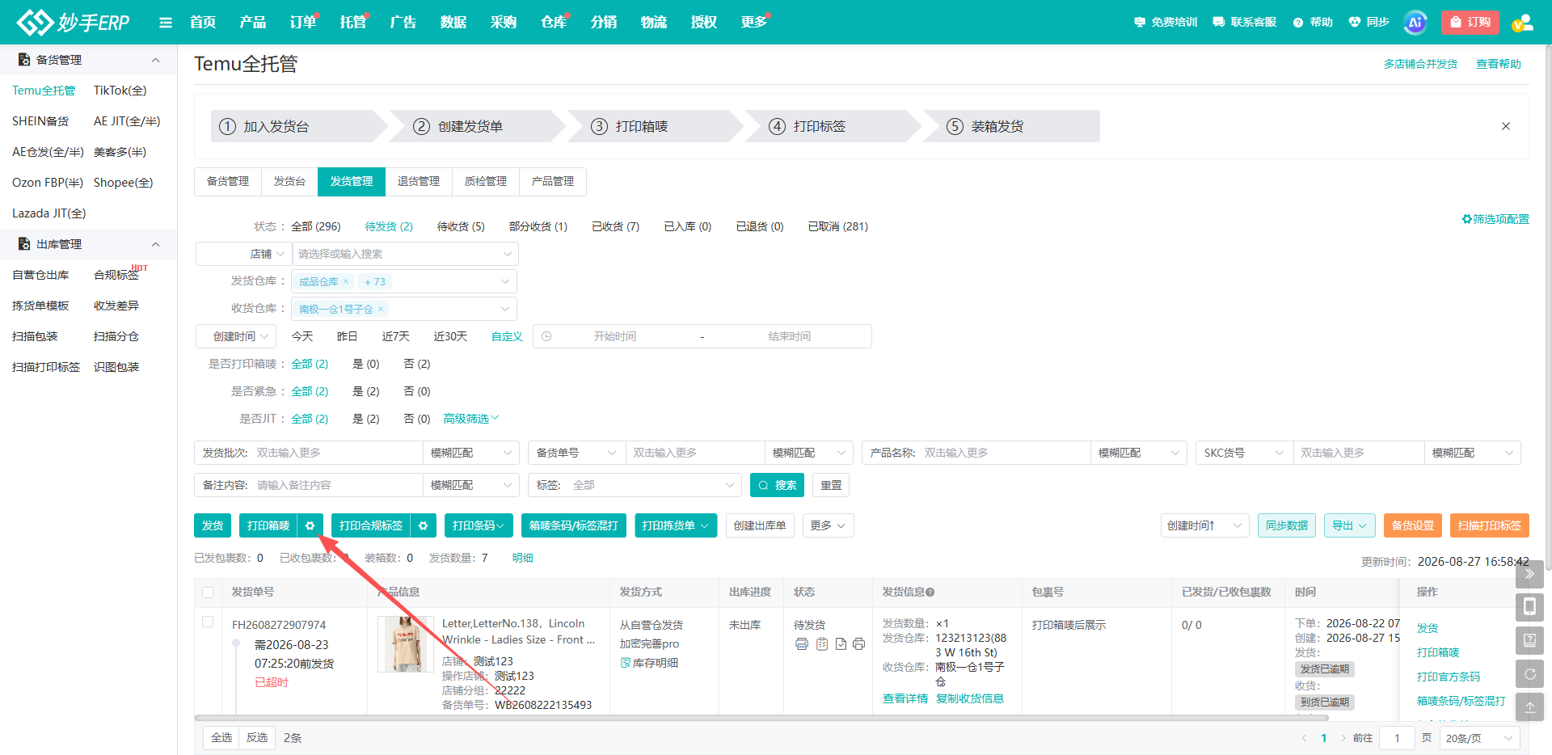Click the first printer icon under 待发货

[802, 644]
